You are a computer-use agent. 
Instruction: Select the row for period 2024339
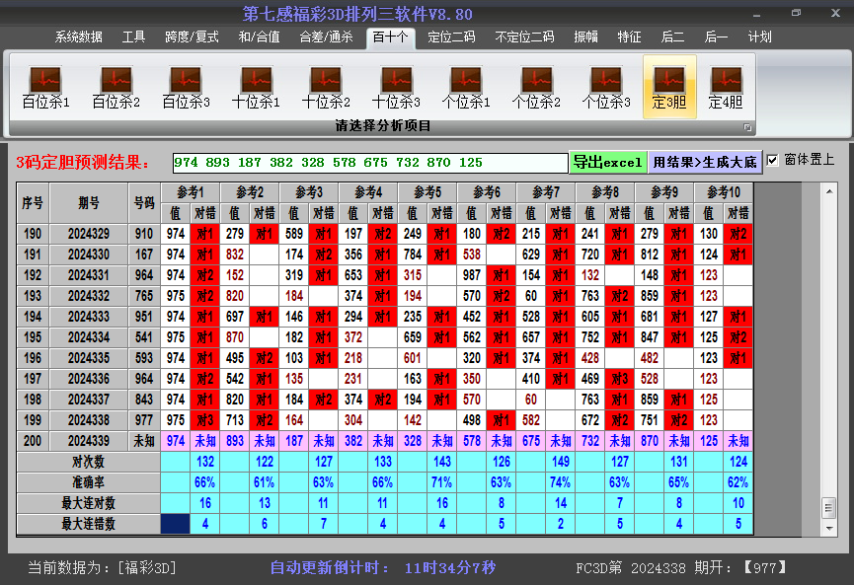[385, 441]
